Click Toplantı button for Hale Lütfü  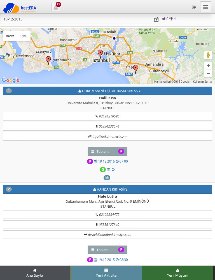(107, 250)
